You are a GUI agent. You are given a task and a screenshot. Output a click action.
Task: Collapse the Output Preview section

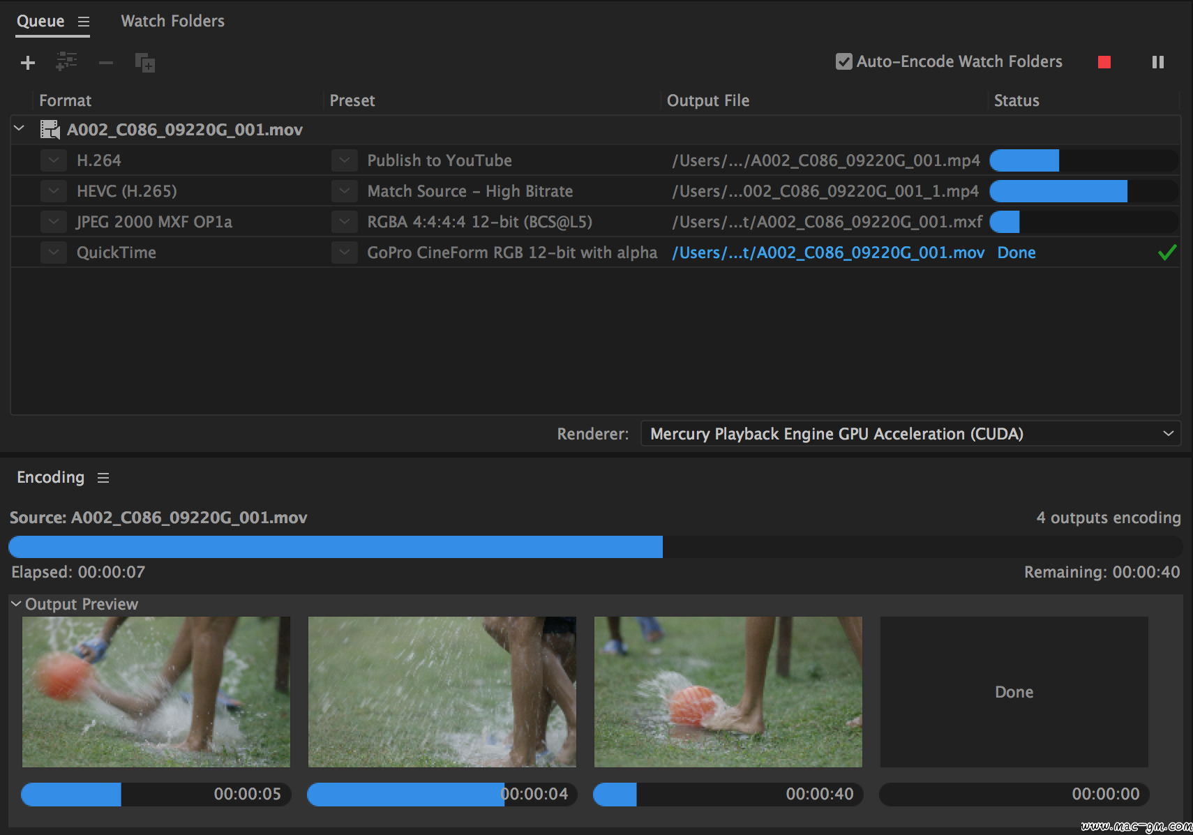click(16, 604)
